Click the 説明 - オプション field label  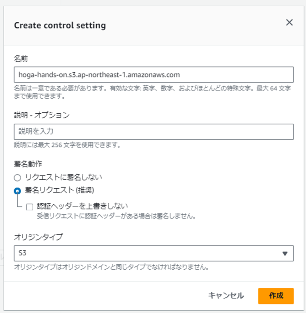42,115
